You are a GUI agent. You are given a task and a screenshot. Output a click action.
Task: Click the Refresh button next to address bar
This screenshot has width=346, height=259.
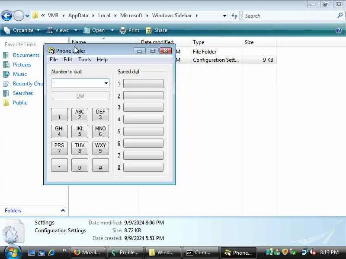click(234, 16)
